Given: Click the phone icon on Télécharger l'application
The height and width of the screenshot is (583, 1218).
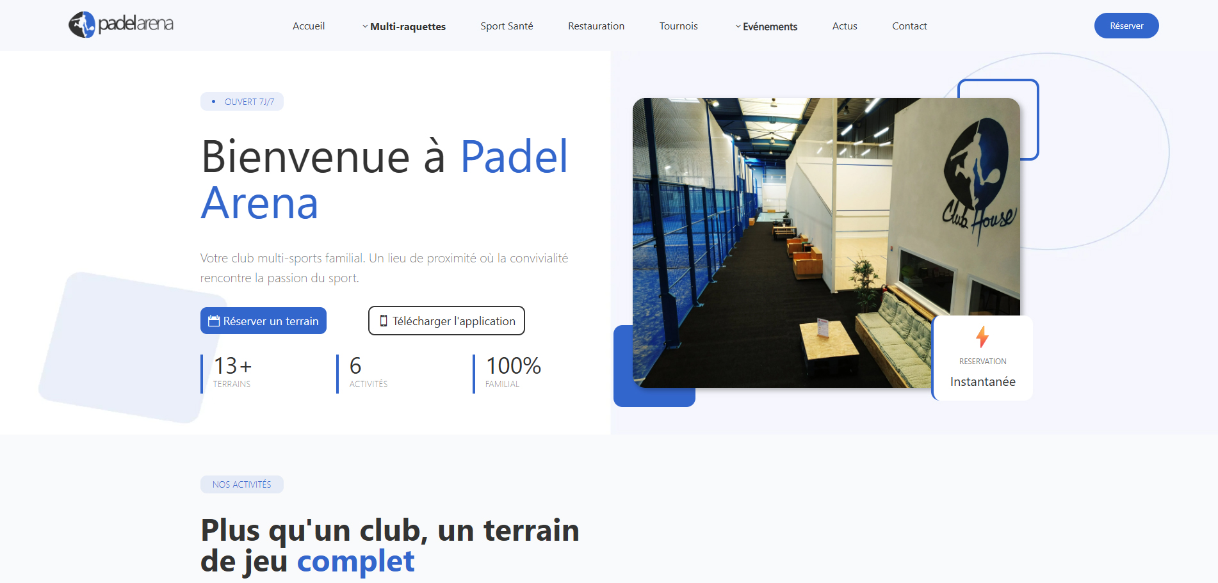Looking at the screenshot, I should tap(384, 321).
